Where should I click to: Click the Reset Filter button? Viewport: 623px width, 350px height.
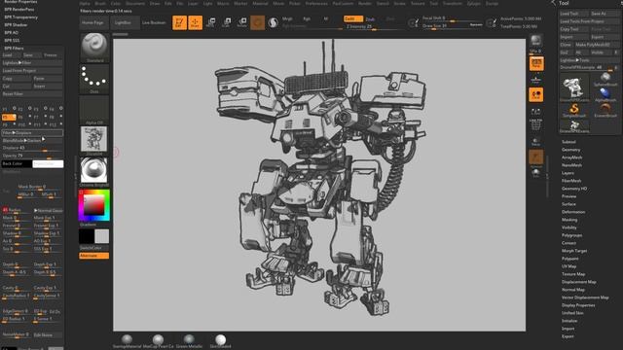[32, 94]
